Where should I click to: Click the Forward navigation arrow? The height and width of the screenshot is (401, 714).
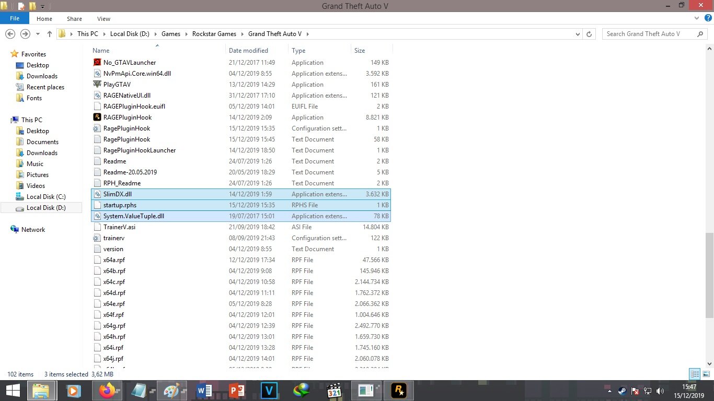pyautogui.click(x=25, y=34)
